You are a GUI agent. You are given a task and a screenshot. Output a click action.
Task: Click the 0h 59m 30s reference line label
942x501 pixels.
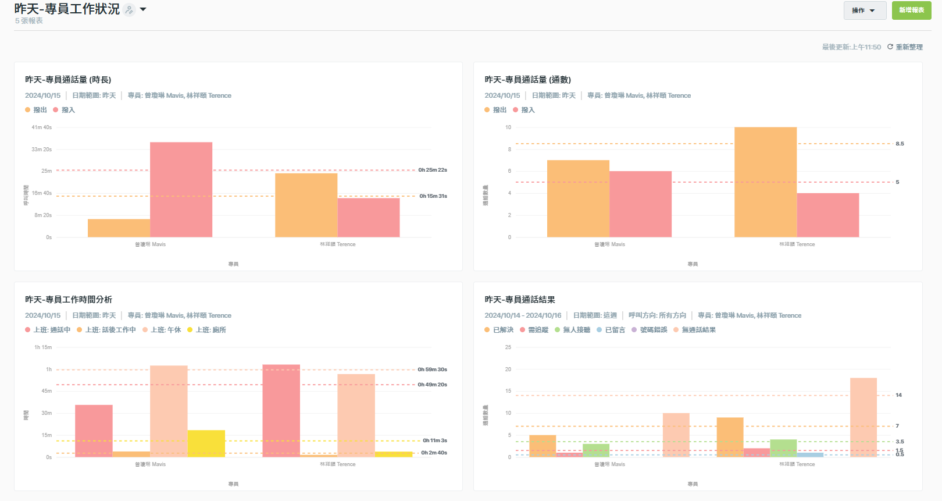pyautogui.click(x=433, y=369)
